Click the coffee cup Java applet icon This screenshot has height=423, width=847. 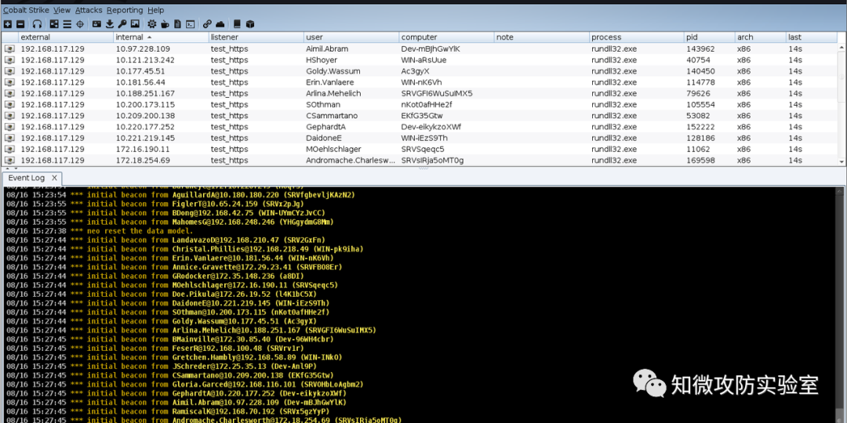pyautogui.click(x=165, y=24)
